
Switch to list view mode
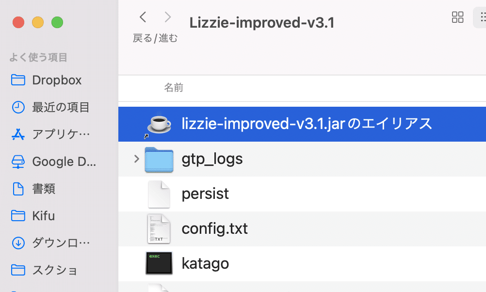coord(481,17)
